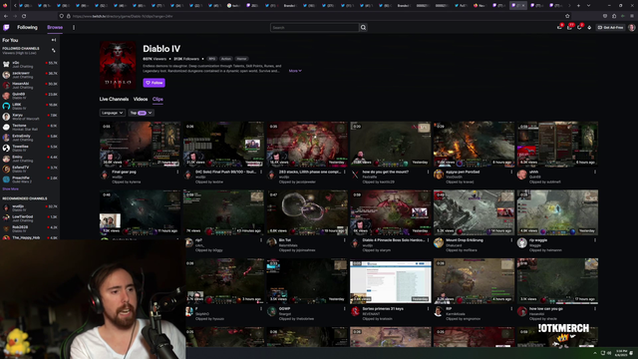The height and width of the screenshot is (359, 638).
Task: Play the 'Mount Drop Erklärung' clip thumbnail
Action: (474, 212)
